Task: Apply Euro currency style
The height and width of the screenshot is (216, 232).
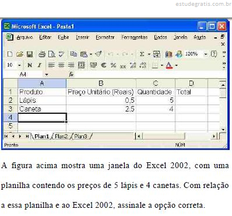Action: (x=104, y=65)
